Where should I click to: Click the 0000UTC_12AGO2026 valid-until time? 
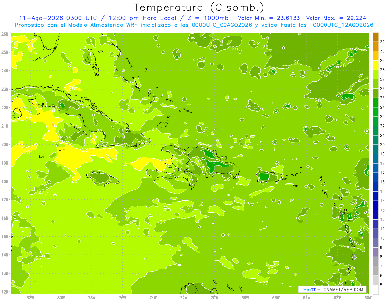(x=343, y=25)
